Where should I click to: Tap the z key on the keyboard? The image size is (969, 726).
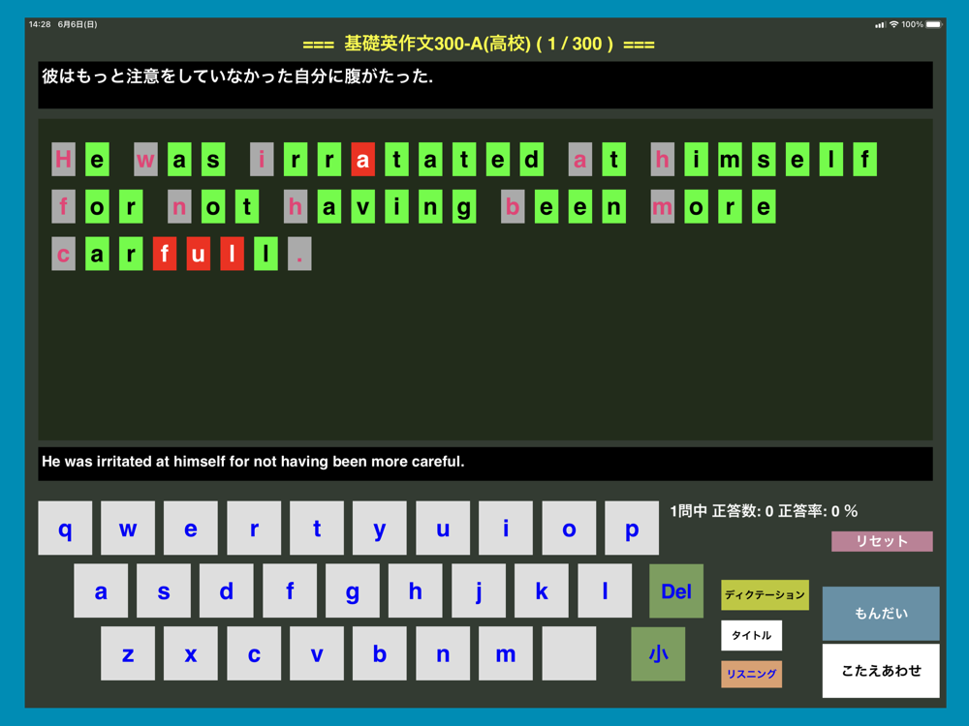pyautogui.click(x=128, y=653)
